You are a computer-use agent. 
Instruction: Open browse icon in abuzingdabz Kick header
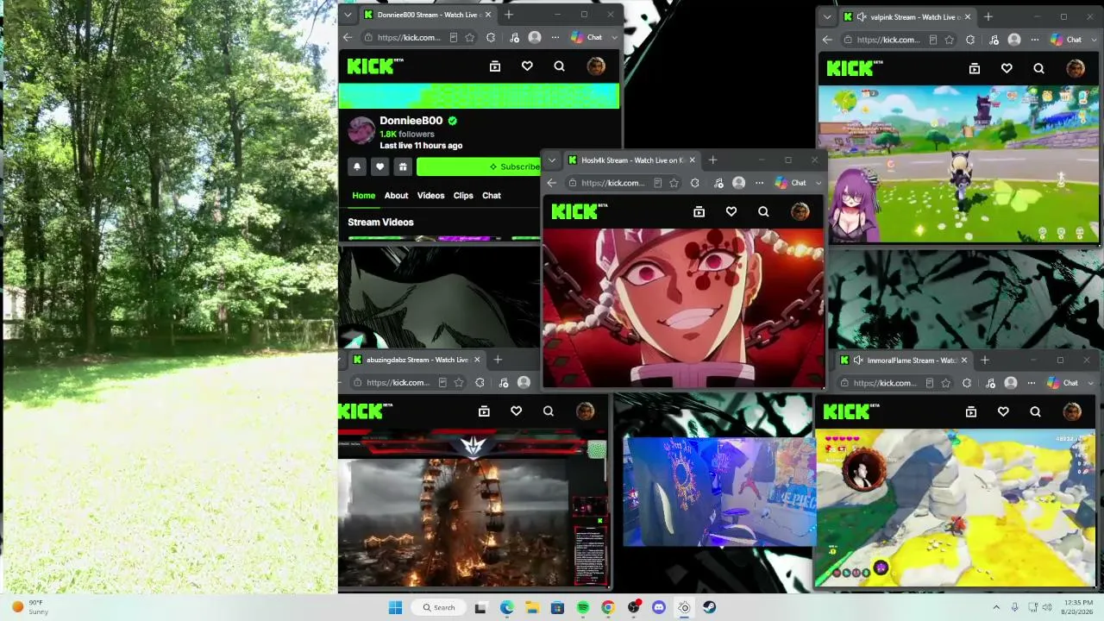point(484,411)
